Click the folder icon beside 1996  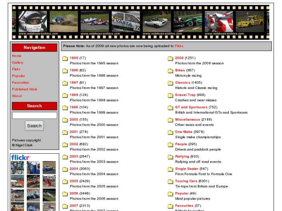(x=65, y=71)
